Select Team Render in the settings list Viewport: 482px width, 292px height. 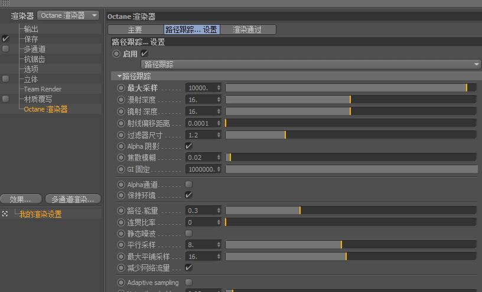[43, 89]
